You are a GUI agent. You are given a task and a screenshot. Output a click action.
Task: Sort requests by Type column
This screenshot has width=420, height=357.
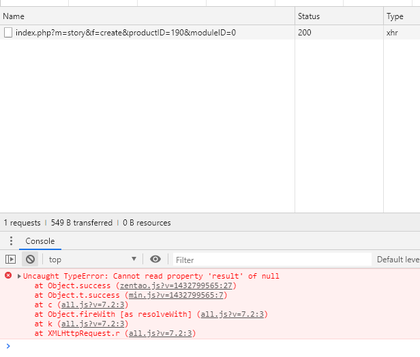pos(399,16)
